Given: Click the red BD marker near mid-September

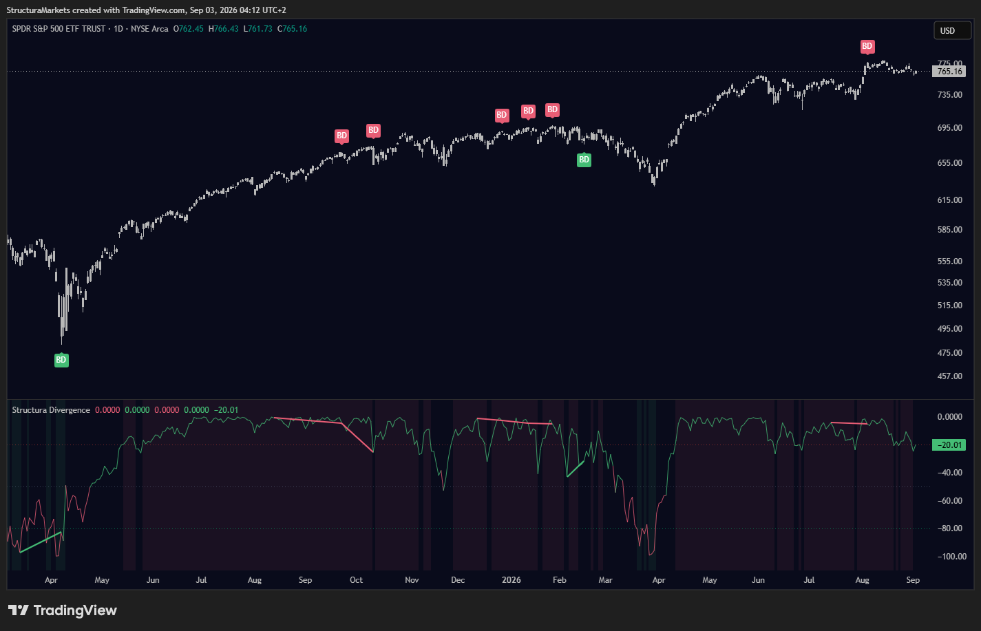Looking at the screenshot, I should [x=373, y=130].
